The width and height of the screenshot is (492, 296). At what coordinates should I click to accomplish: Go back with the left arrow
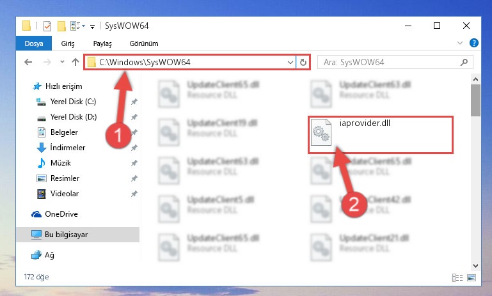coord(28,62)
